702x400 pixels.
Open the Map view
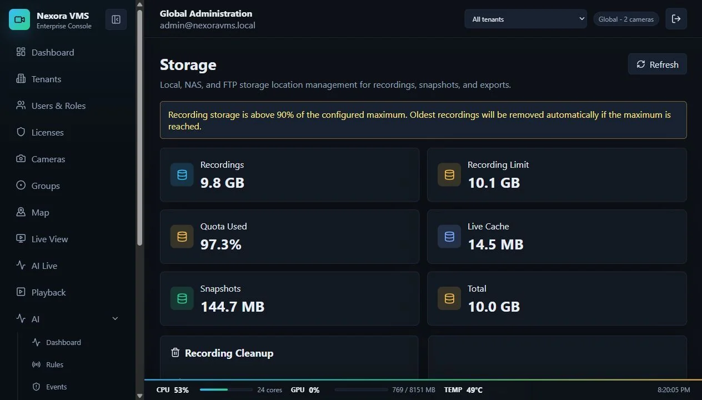[68, 212]
